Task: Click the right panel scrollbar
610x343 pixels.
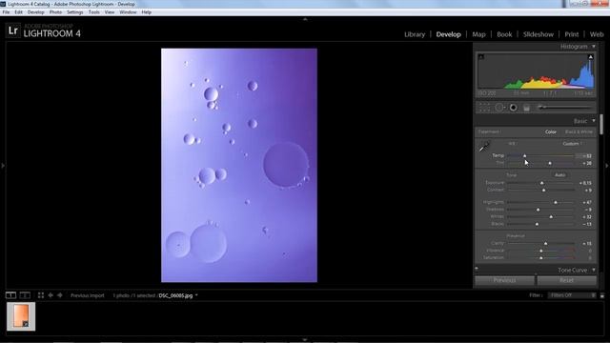Action: [601, 125]
